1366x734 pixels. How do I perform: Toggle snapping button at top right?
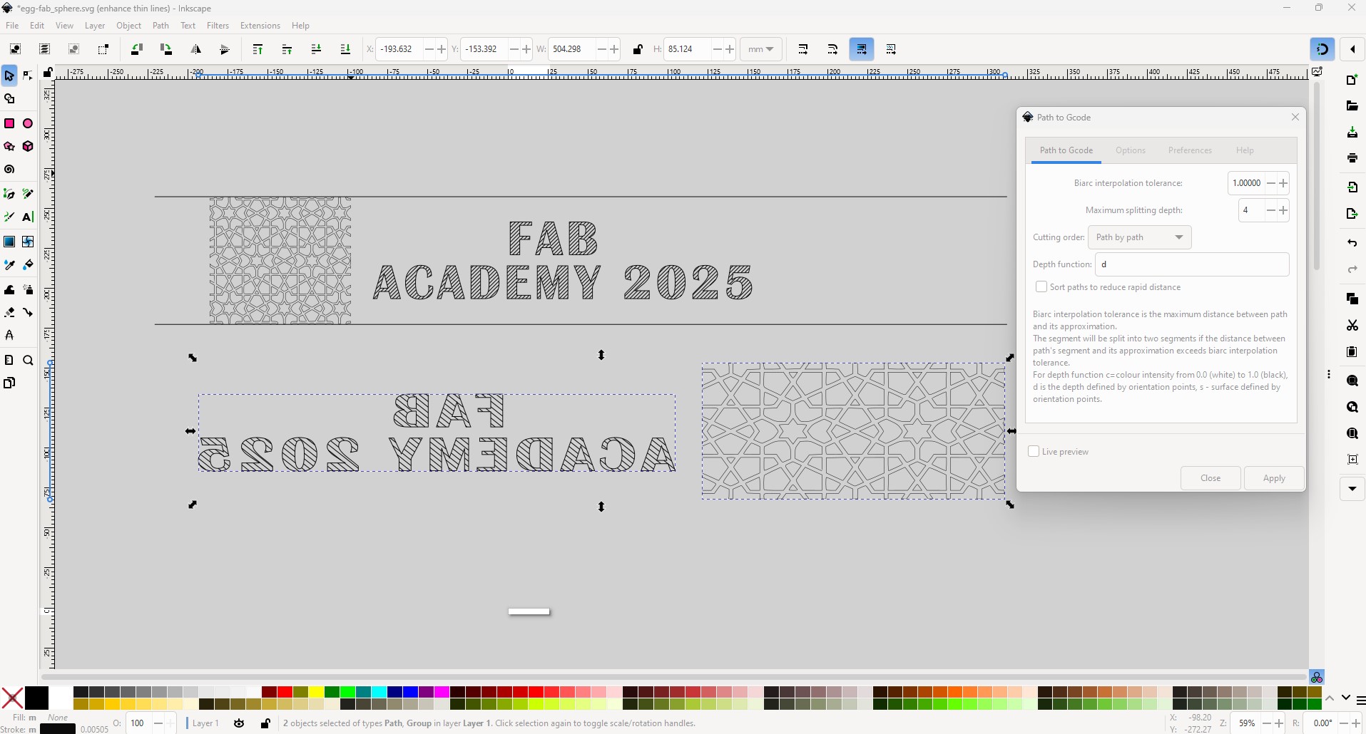(1322, 49)
